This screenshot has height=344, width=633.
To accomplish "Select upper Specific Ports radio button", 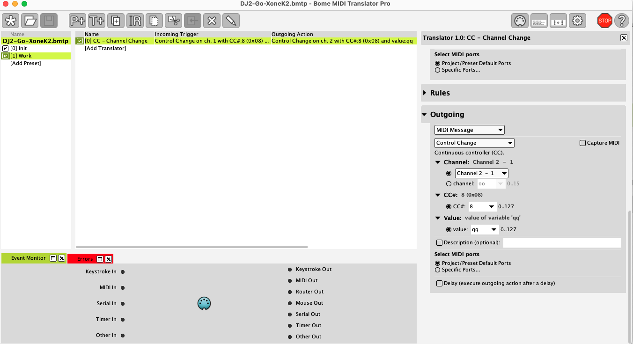I will point(437,70).
